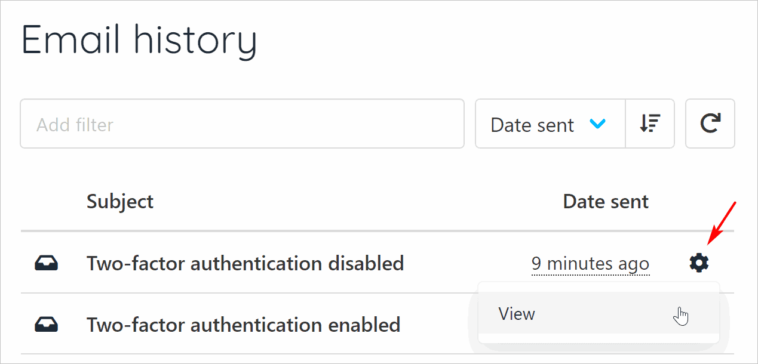Click inbox tray icon beside disabled email

pyautogui.click(x=46, y=263)
